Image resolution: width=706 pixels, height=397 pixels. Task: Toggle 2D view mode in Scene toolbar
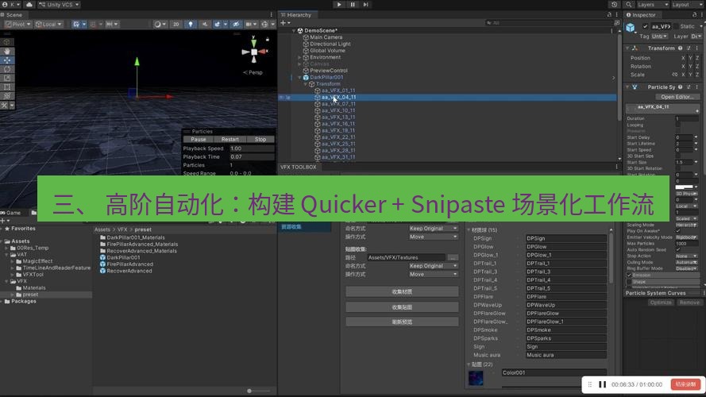coord(176,25)
